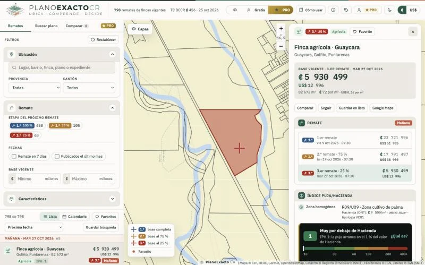
Task: Zoom in the map with plus
Action: (281, 29)
